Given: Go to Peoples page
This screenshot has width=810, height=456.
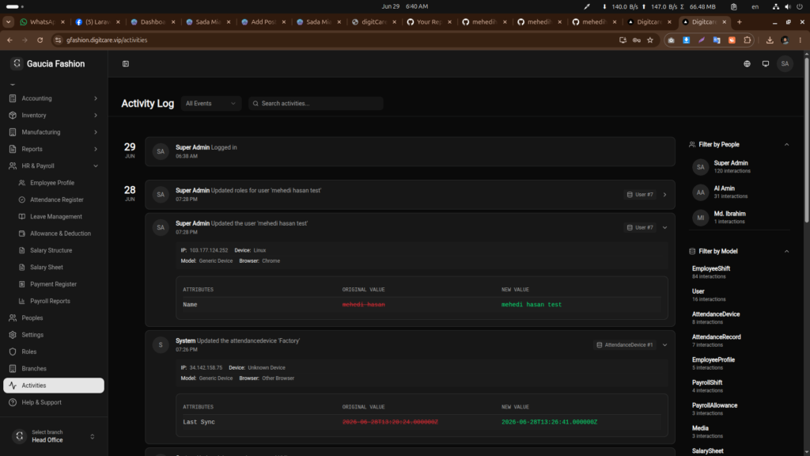Looking at the screenshot, I should tap(54, 318).
